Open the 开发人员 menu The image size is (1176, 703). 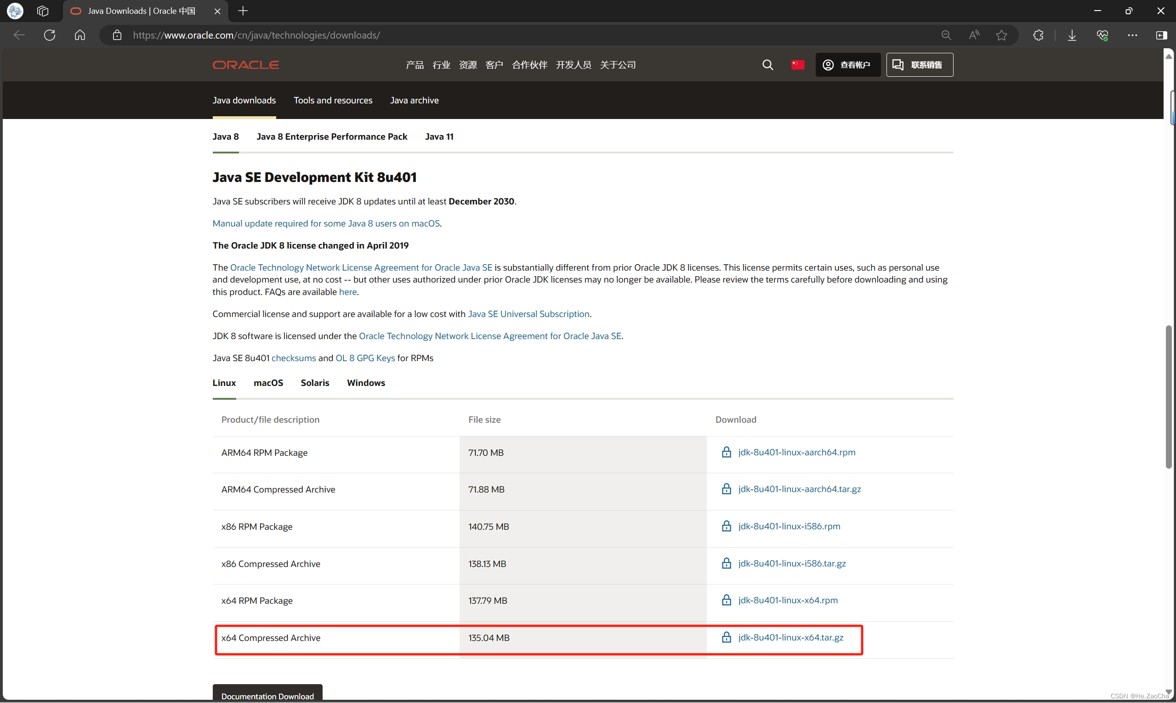coord(574,65)
